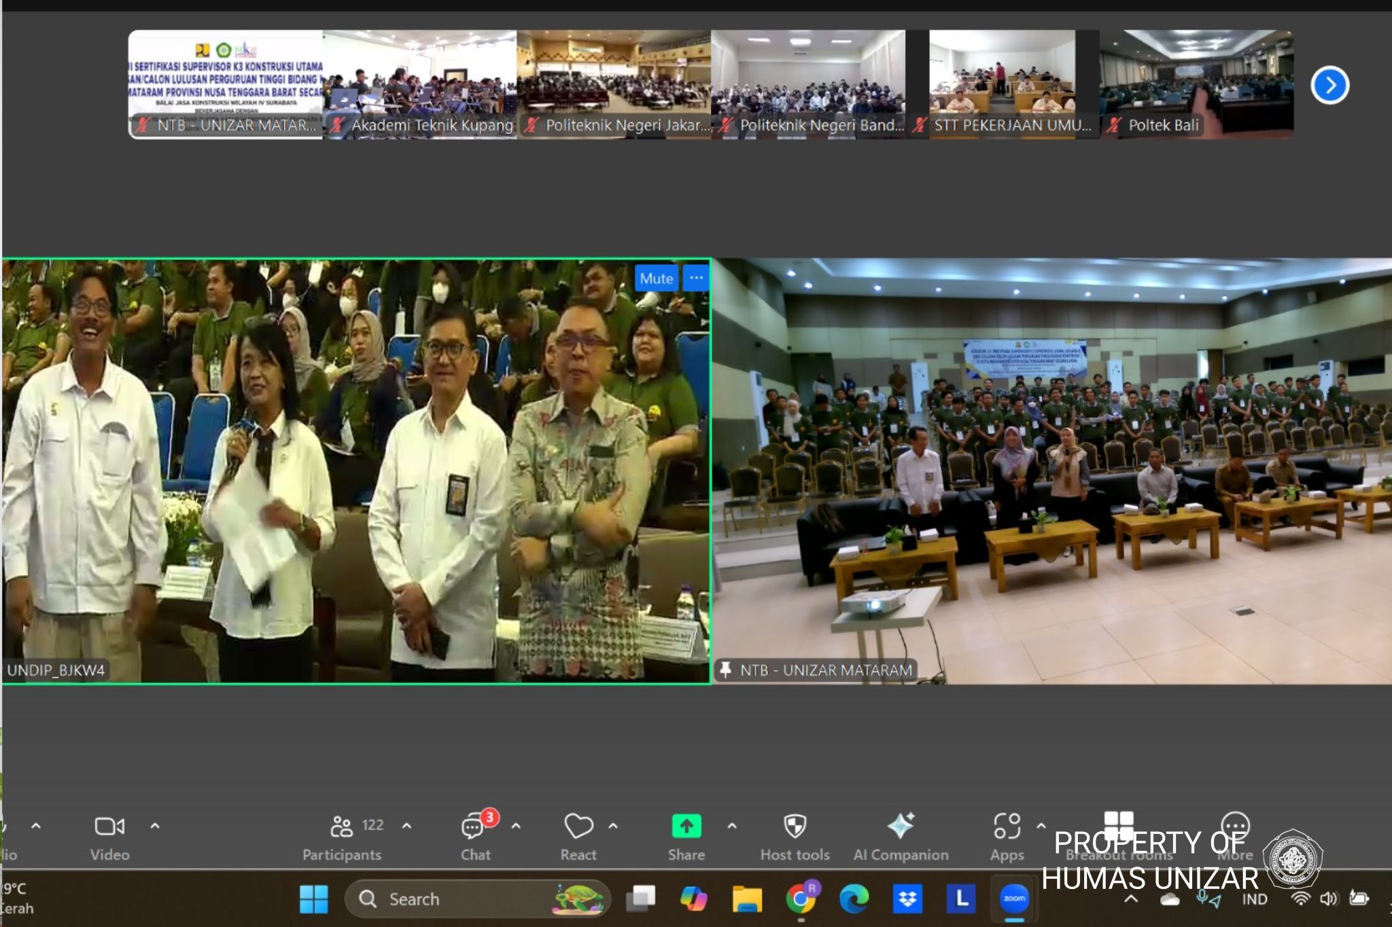
Task: Launch AI Companion
Action: click(901, 837)
